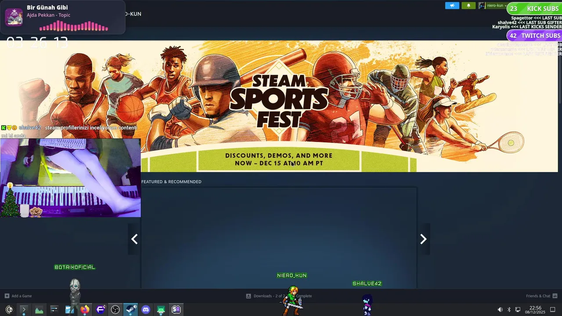Viewport: 562px width, 316px height.
Task: Open the application launcher in taskbar
Action: (9, 309)
